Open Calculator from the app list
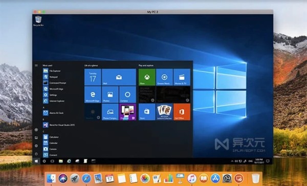The height and width of the screenshot is (186, 307). coord(51,137)
